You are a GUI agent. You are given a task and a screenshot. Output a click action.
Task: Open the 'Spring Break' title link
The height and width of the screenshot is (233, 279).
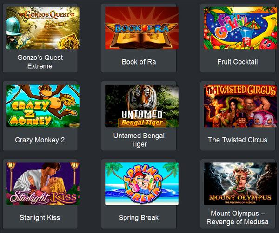139,218
